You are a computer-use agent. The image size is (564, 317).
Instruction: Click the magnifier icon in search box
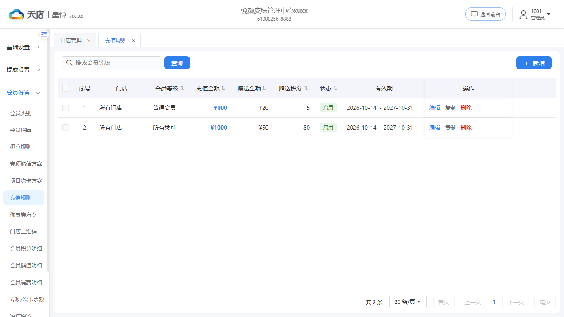69,63
